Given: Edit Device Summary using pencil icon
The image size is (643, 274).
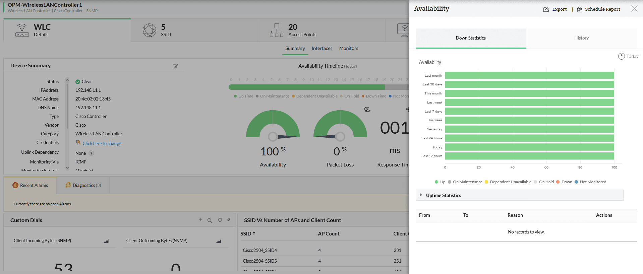Looking at the screenshot, I should [x=175, y=66].
